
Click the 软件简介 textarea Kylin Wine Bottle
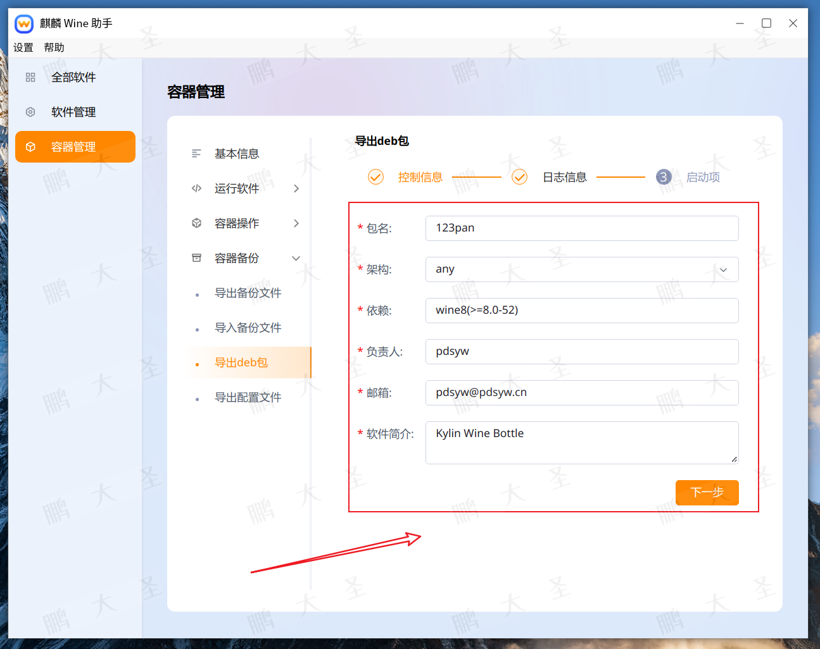click(582, 443)
